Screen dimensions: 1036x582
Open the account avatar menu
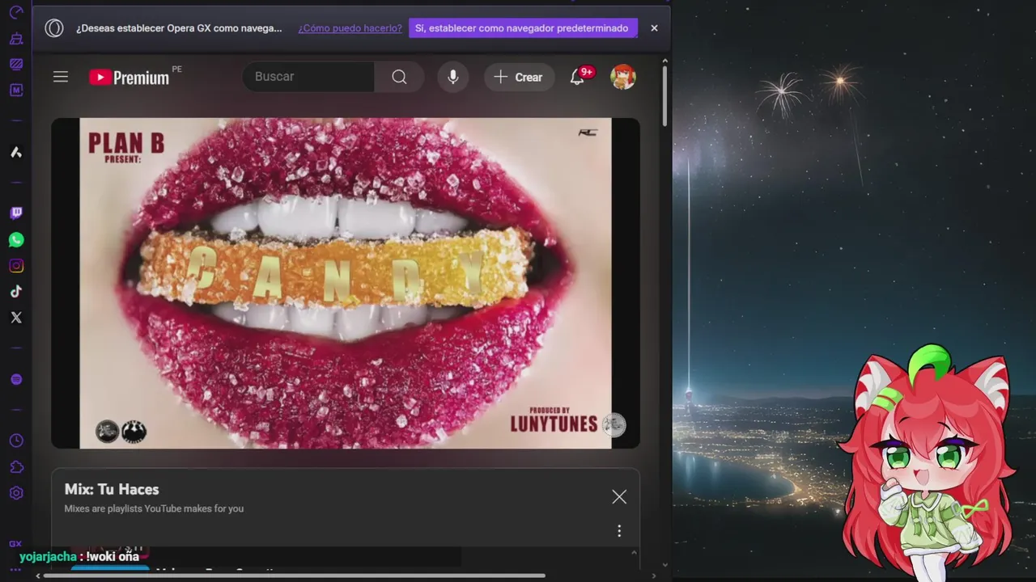click(623, 77)
